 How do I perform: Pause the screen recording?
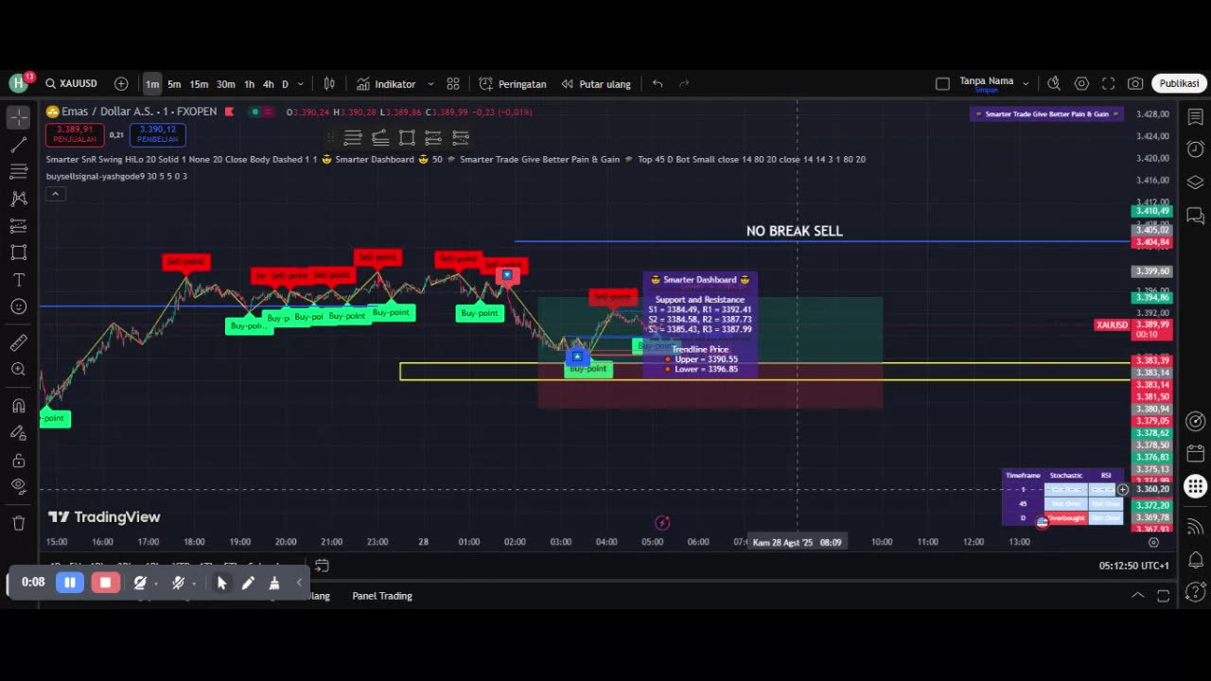point(70,583)
